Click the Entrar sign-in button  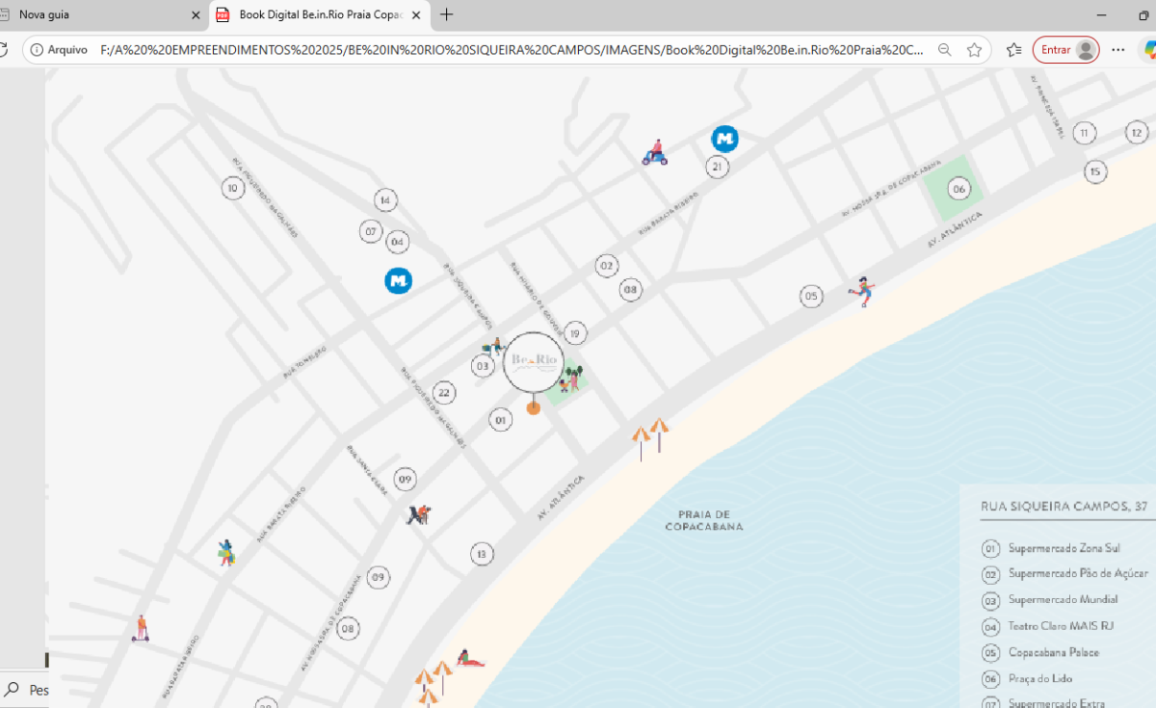[x=1065, y=49]
